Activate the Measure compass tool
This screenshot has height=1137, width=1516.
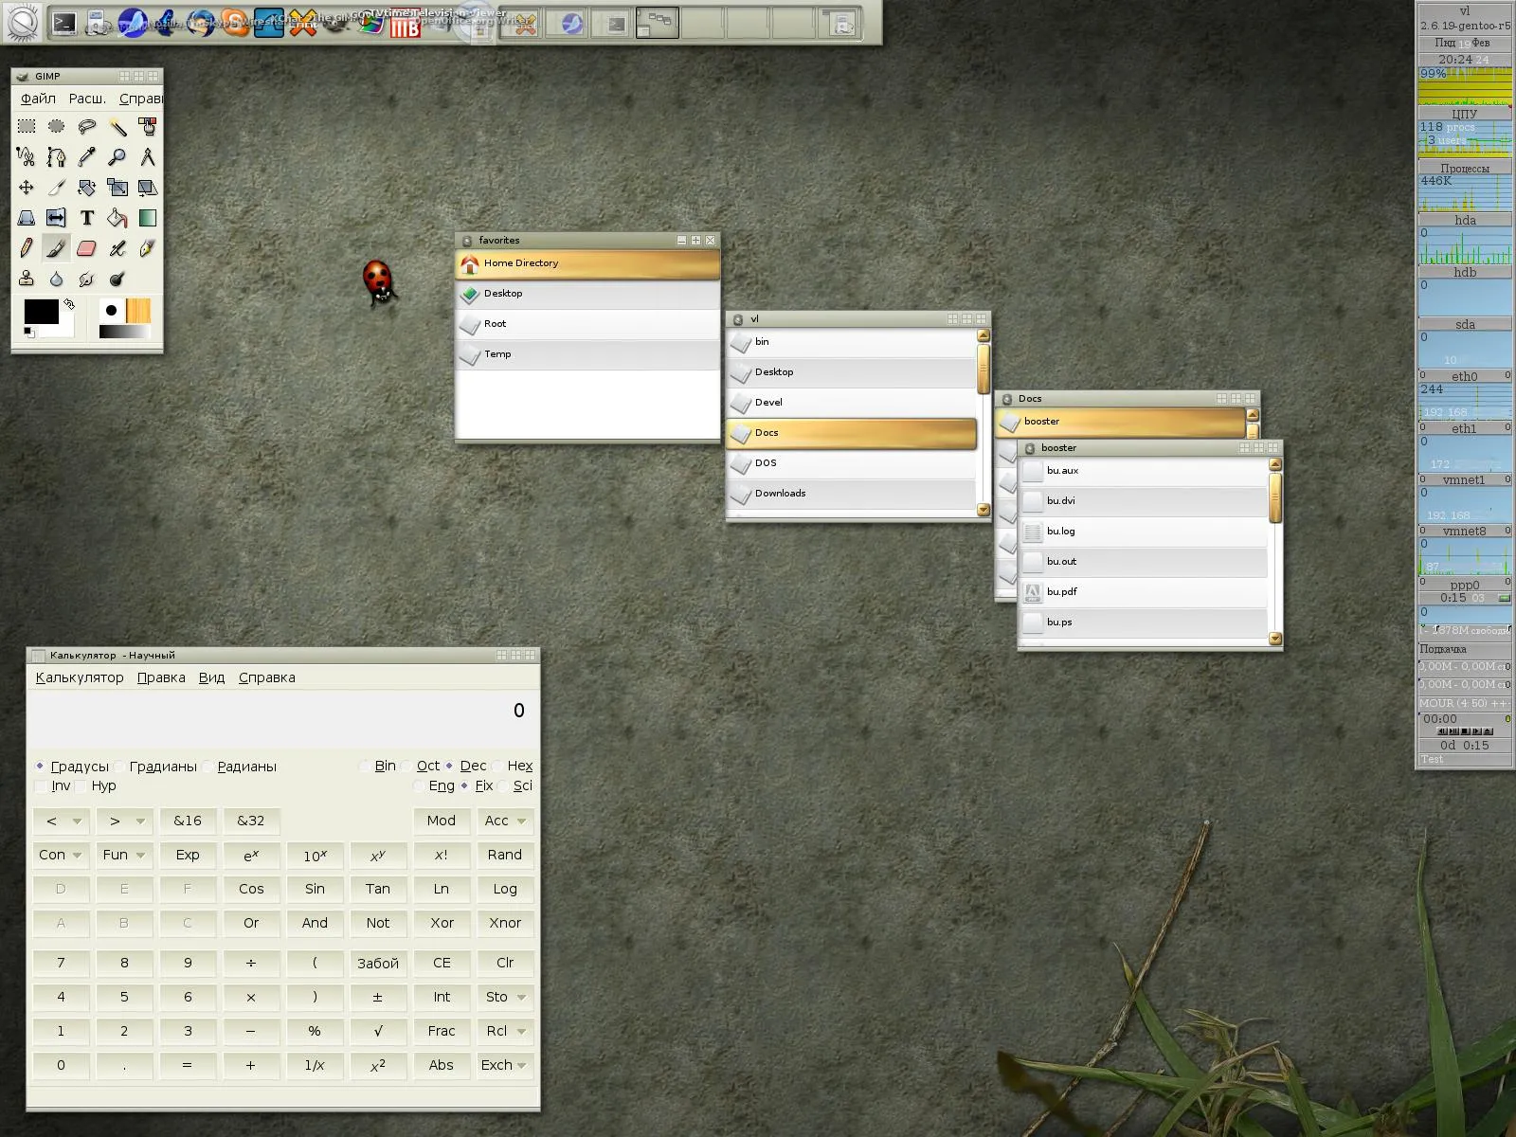coord(148,157)
